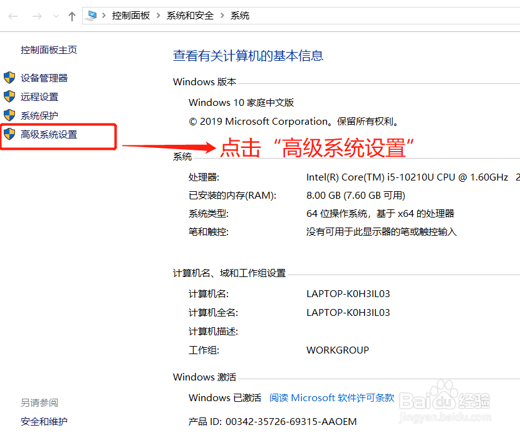Click the 工作组 label
The height and width of the screenshot is (435, 520).
click(204, 350)
